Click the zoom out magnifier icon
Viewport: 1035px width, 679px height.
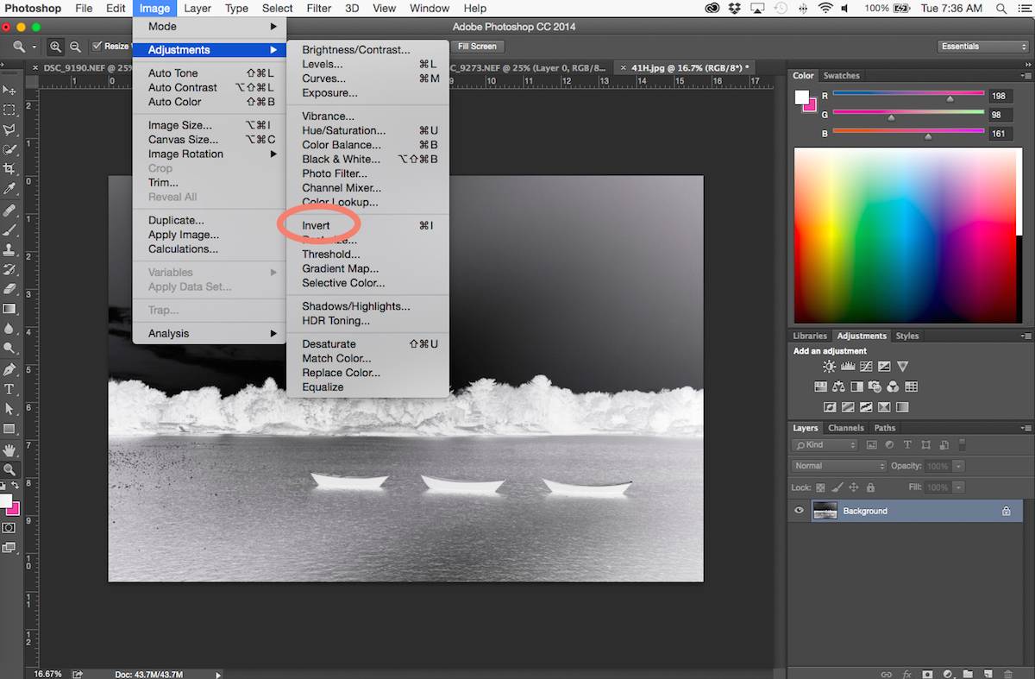pyautogui.click(x=76, y=47)
